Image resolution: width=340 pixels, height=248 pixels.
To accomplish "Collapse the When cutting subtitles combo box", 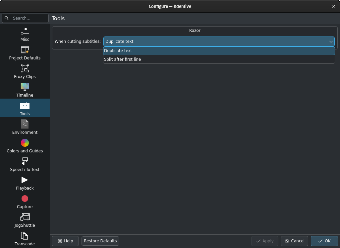I will click(219, 41).
